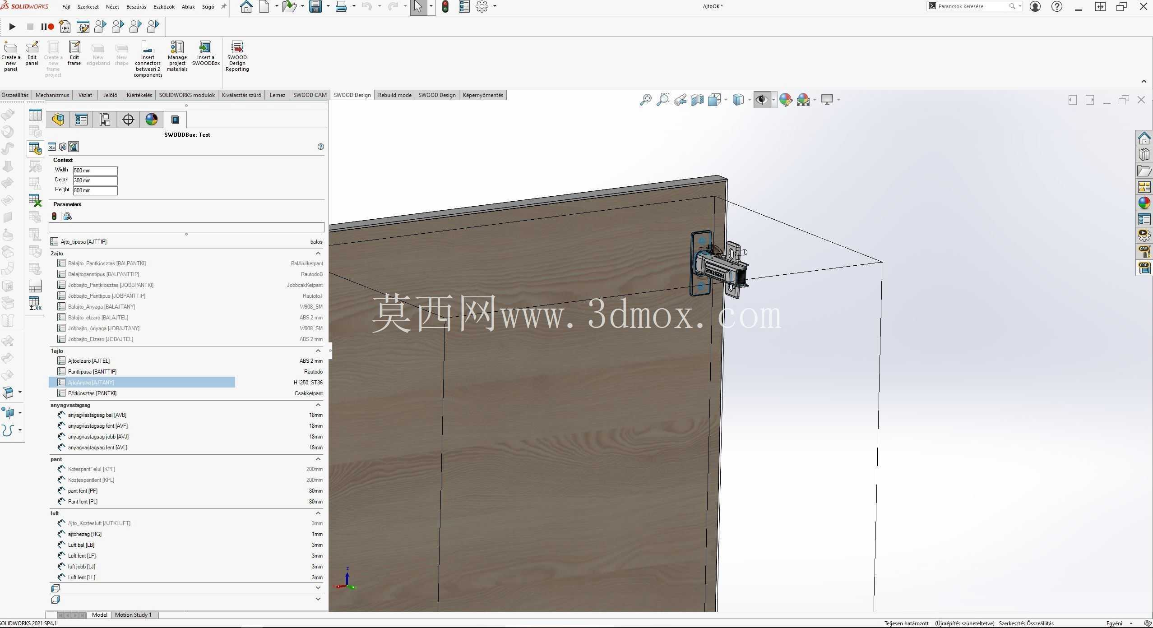Collapse the 2ajto parameter group

tap(318, 254)
